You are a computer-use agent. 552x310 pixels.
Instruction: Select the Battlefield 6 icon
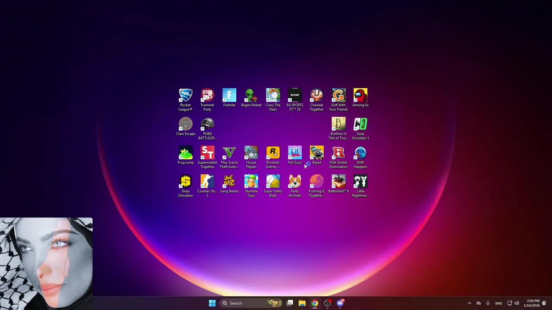pos(339,184)
